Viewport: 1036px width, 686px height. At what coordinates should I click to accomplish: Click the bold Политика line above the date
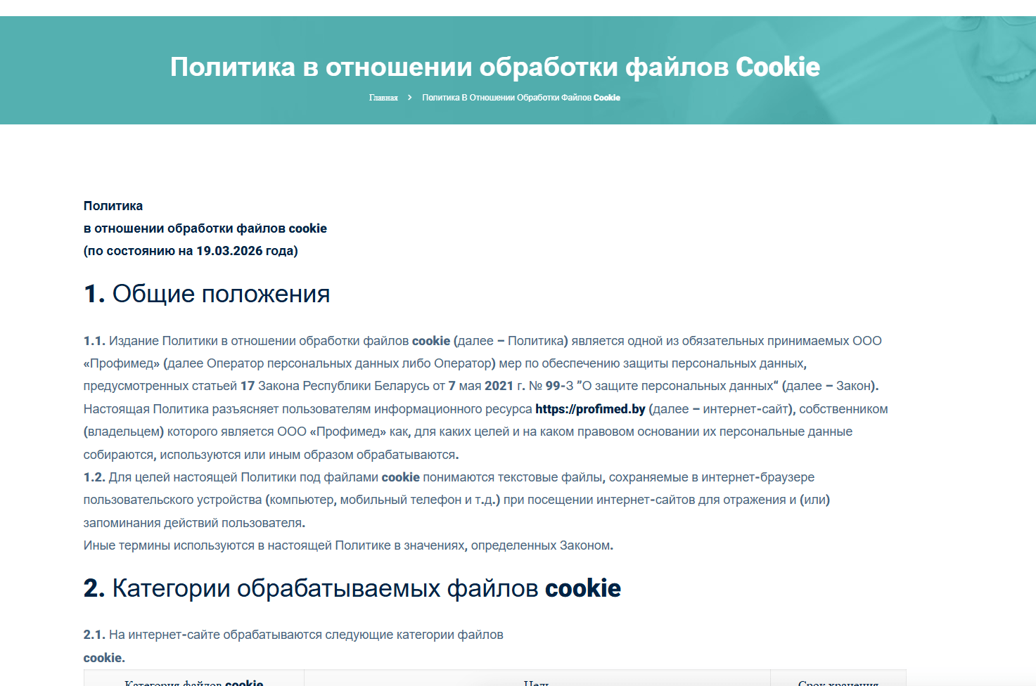point(113,206)
